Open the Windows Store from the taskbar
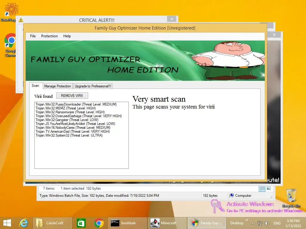This screenshot has width=306, height=229. pyautogui.click(x=81, y=223)
